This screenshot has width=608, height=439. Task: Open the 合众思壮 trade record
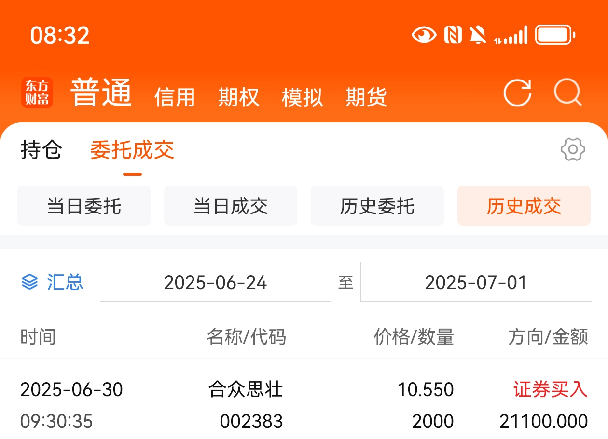[x=304, y=405]
